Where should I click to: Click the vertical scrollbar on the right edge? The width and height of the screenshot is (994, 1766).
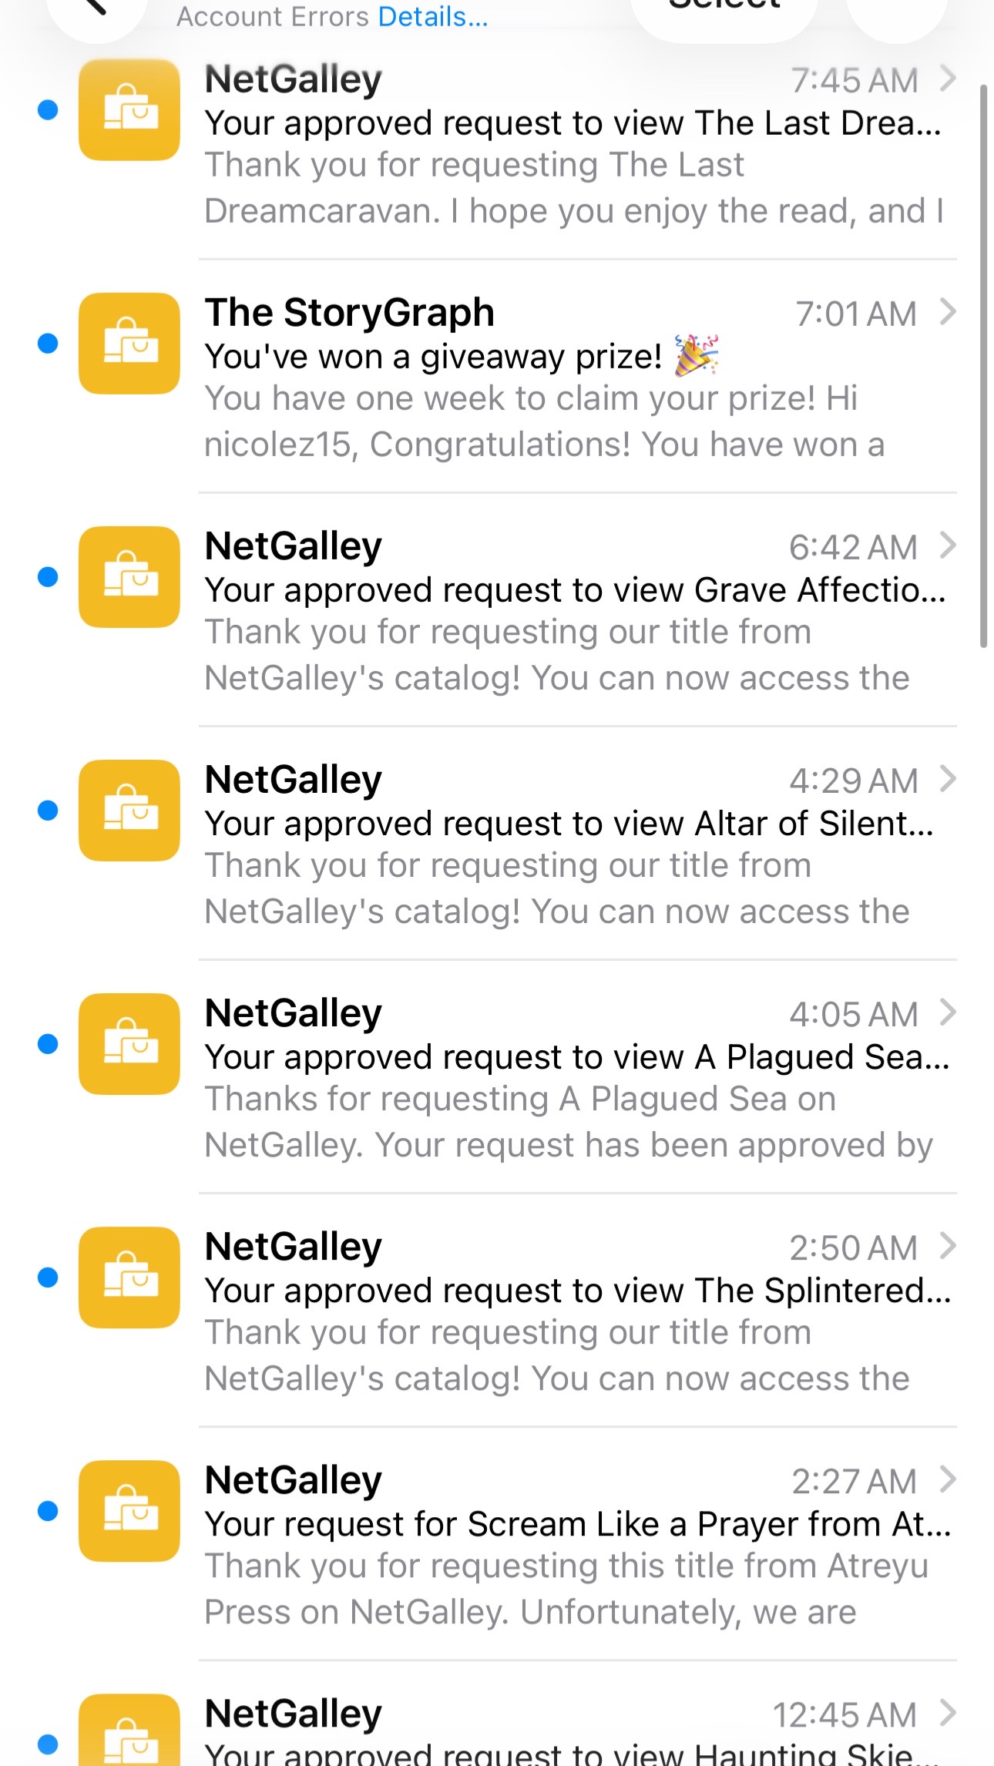(x=983, y=367)
